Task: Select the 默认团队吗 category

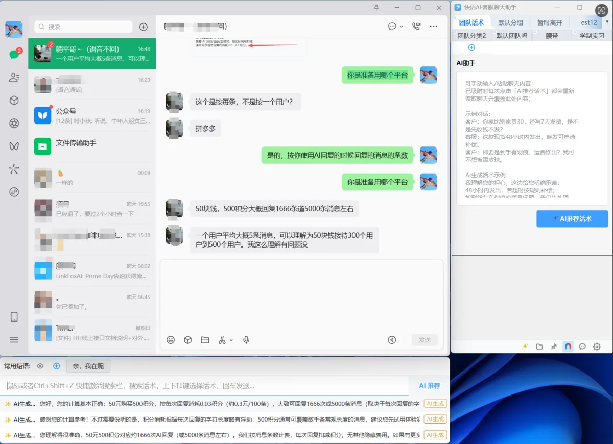Action: tap(512, 36)
